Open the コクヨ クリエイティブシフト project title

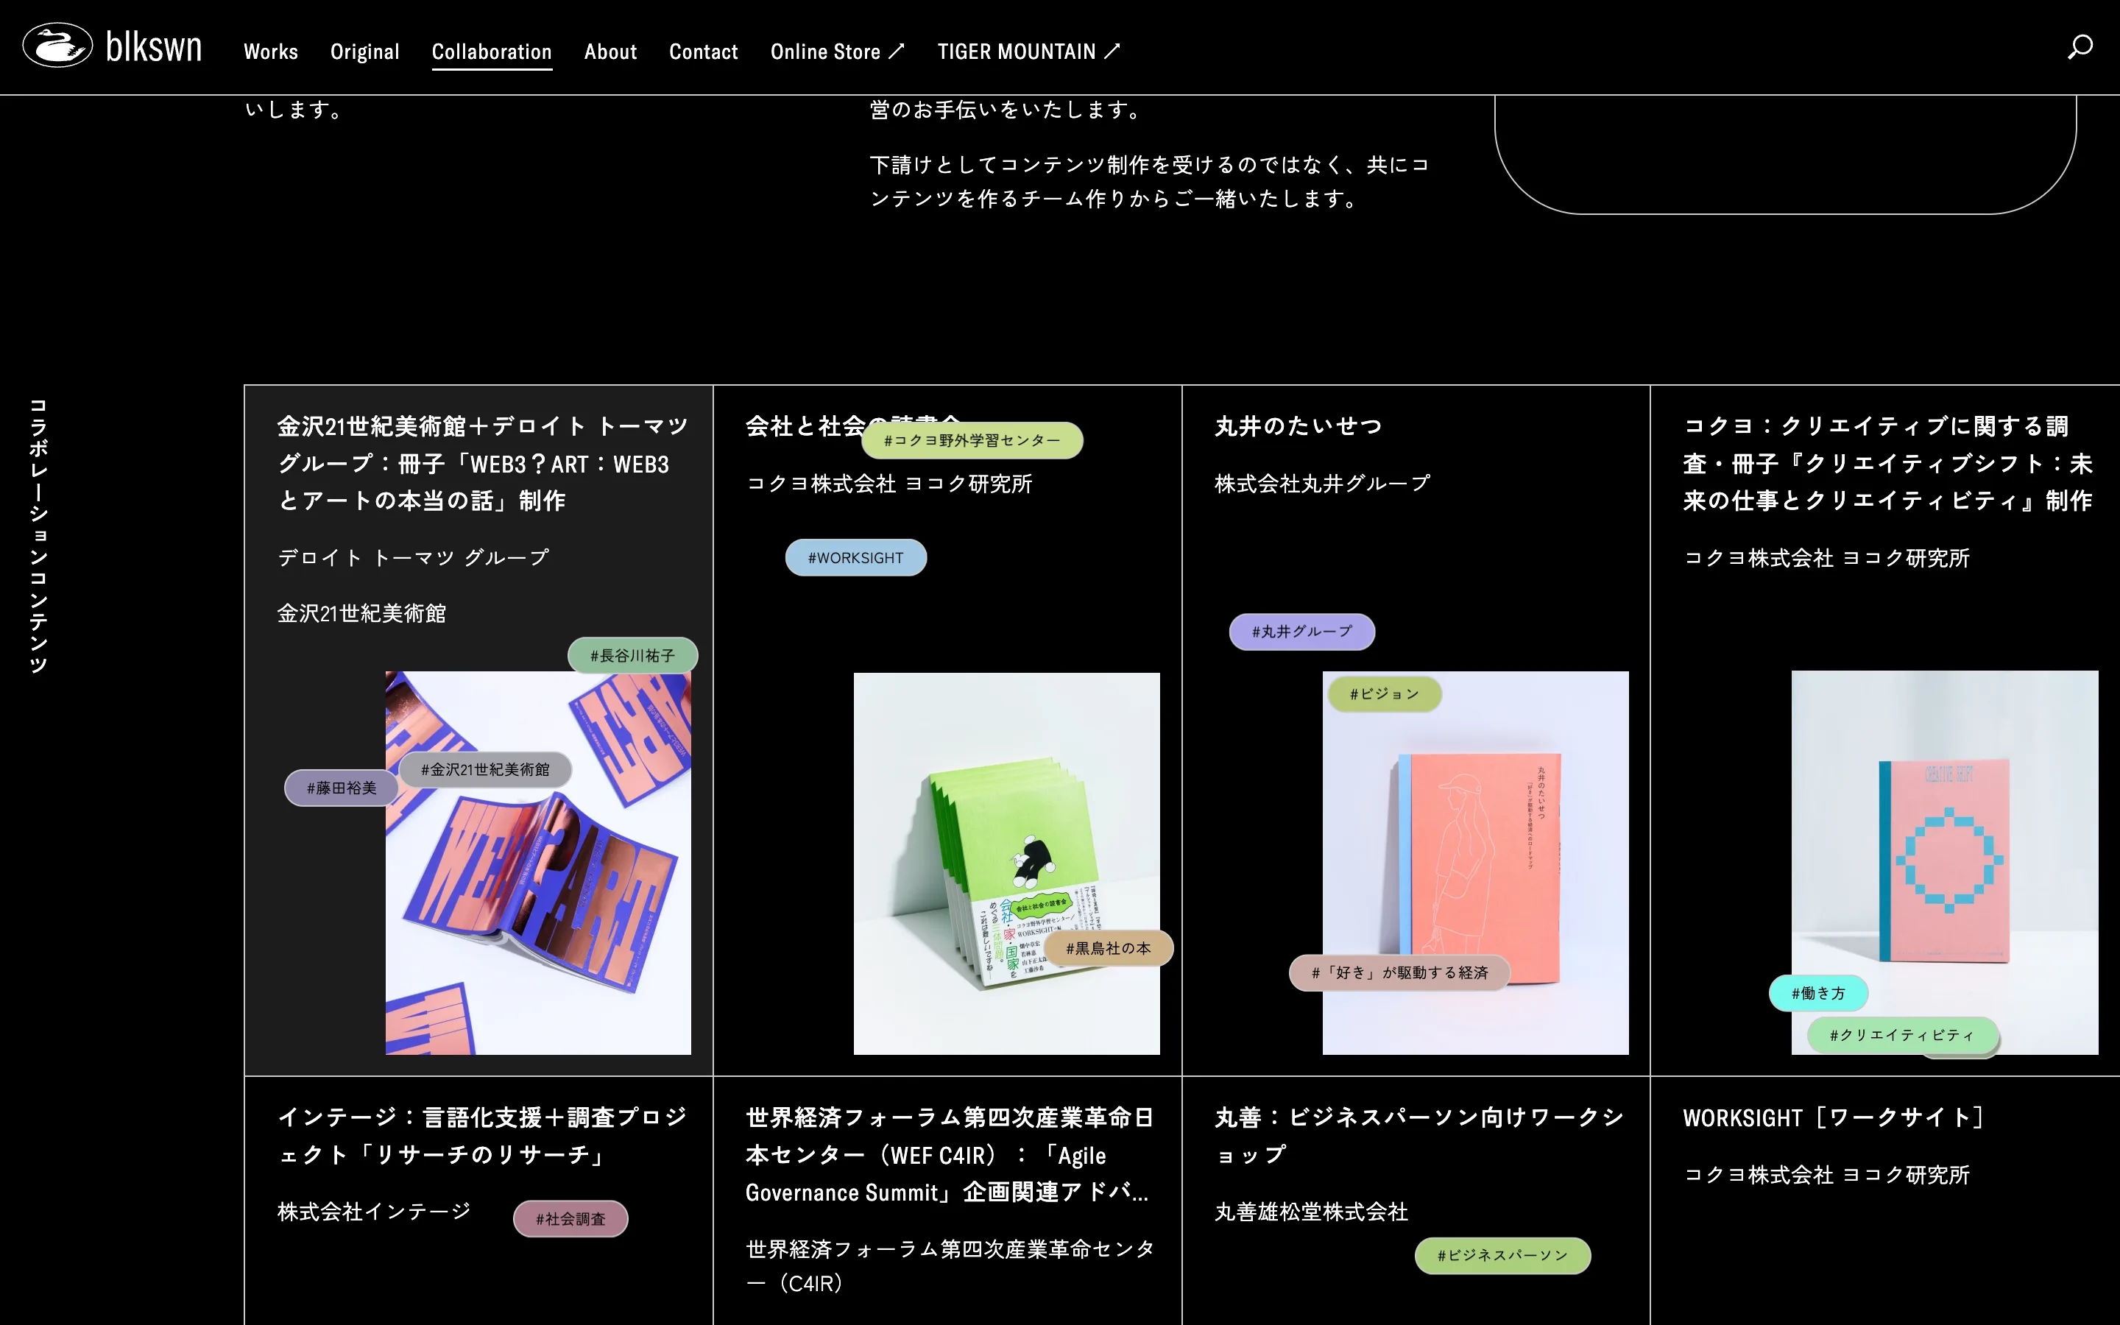(x=1888, y=464)
